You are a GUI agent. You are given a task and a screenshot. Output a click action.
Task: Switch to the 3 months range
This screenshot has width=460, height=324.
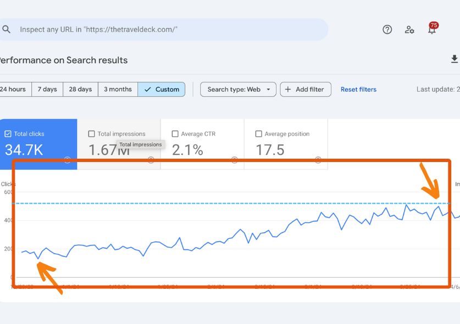(x=118, y=90)
